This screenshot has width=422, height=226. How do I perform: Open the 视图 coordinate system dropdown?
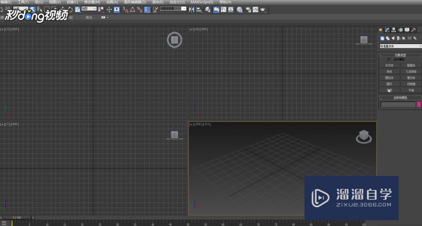point(89,9)
